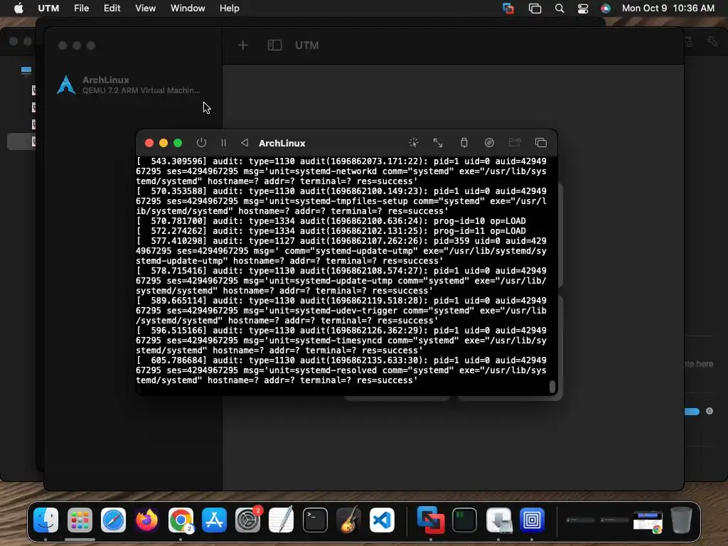The width and height of the screenshot is (728, 546).
Task: Open the File menu
Action: (81, 8)
